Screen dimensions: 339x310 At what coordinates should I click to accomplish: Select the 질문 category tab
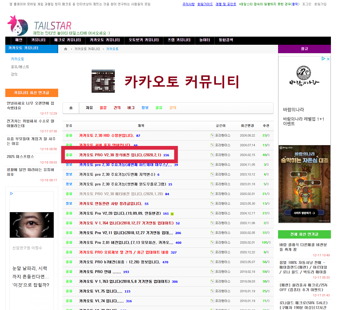[103, 108]
